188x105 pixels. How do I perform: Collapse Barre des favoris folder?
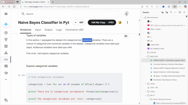point(143,17)
